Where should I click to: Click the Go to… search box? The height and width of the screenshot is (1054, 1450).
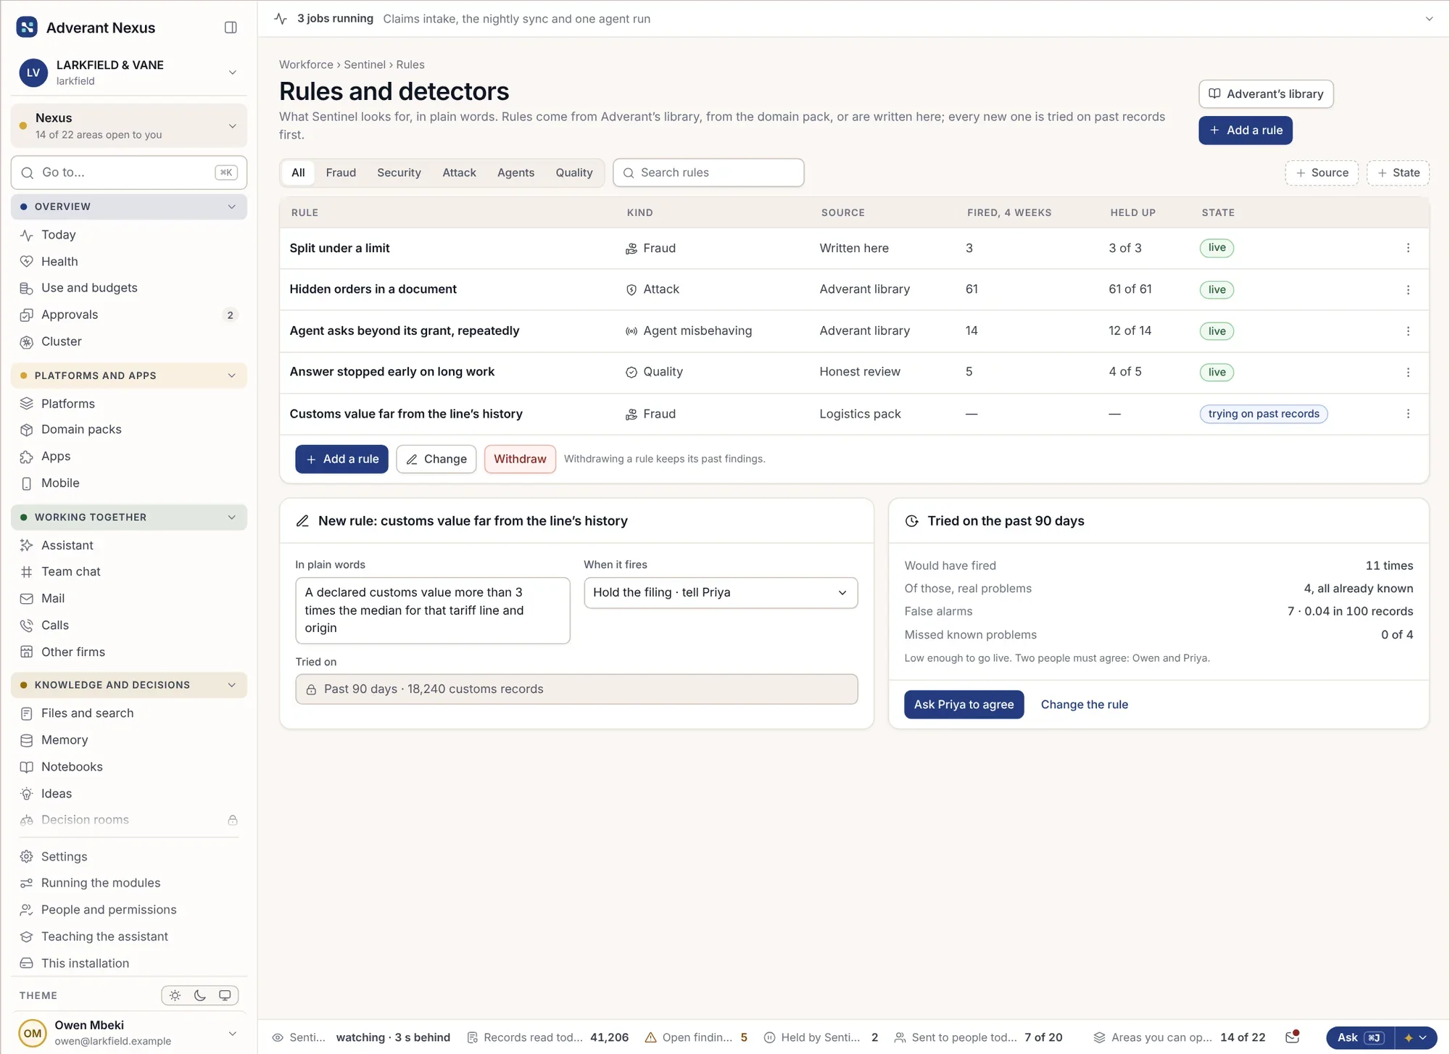[129, 173]
